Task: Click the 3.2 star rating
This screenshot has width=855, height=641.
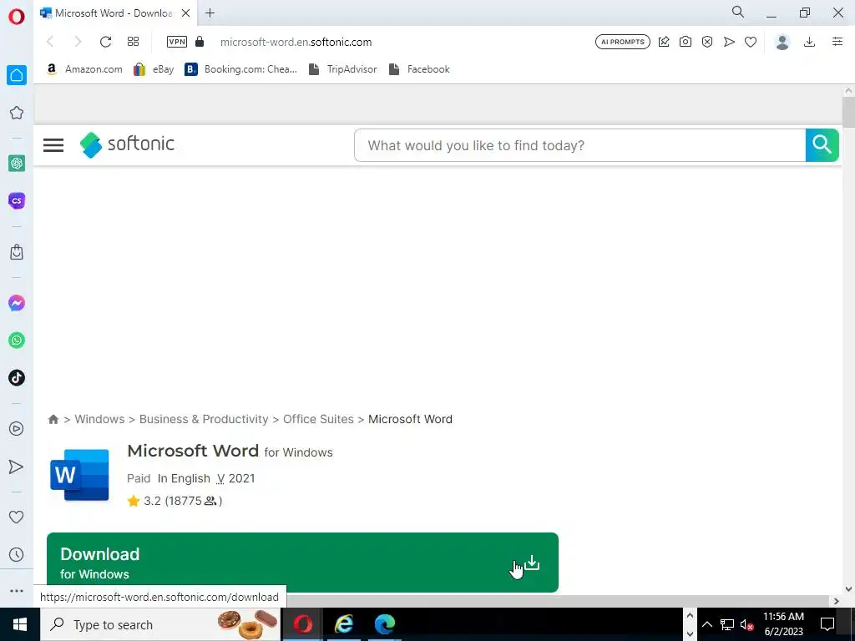Action: 175,501
